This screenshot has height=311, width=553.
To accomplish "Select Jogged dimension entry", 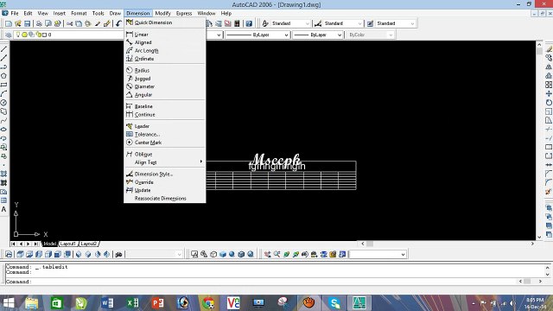I will point(165,79).
